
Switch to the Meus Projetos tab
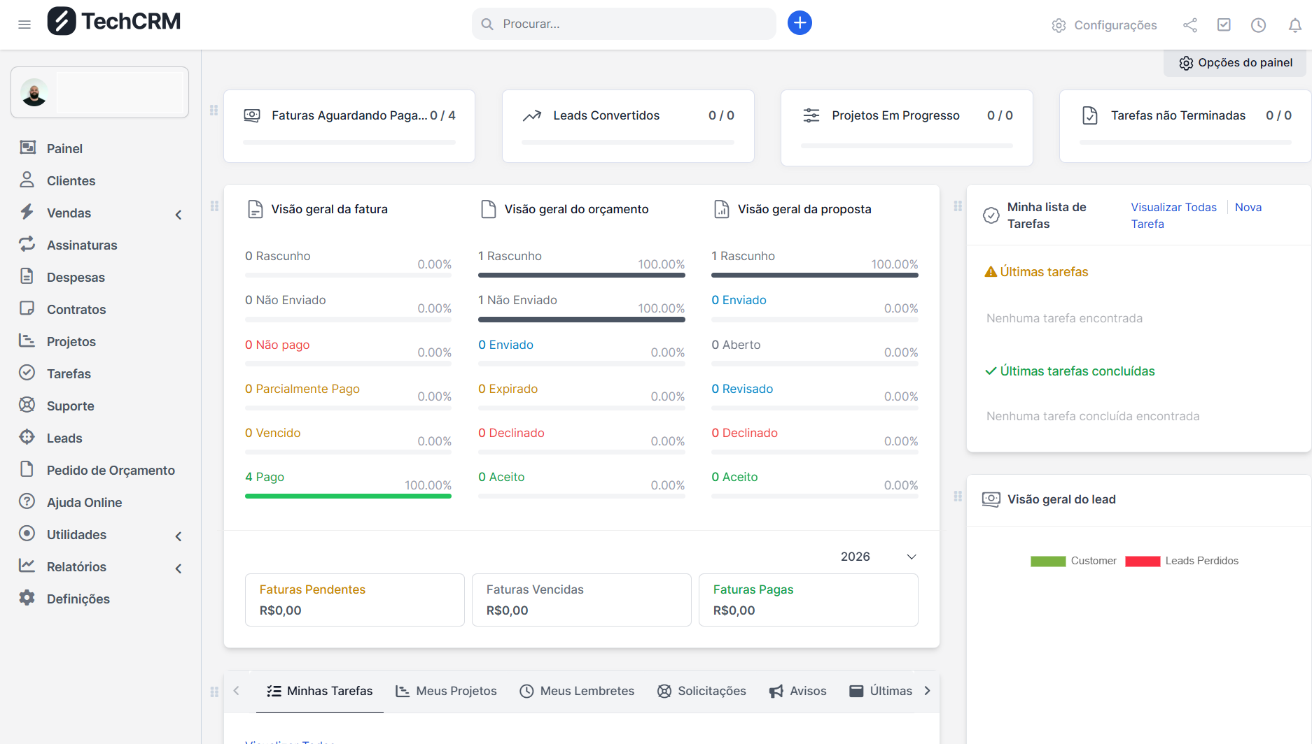(446, 691)
